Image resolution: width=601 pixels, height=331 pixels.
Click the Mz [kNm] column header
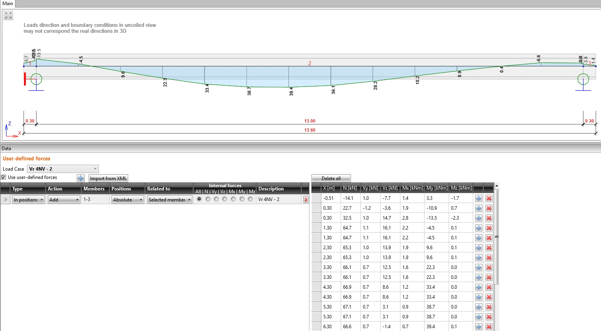461,188
